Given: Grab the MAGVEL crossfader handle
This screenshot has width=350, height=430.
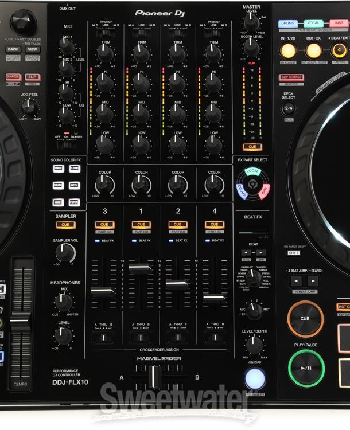Looking at the screenshot, I should coord(155,377).
